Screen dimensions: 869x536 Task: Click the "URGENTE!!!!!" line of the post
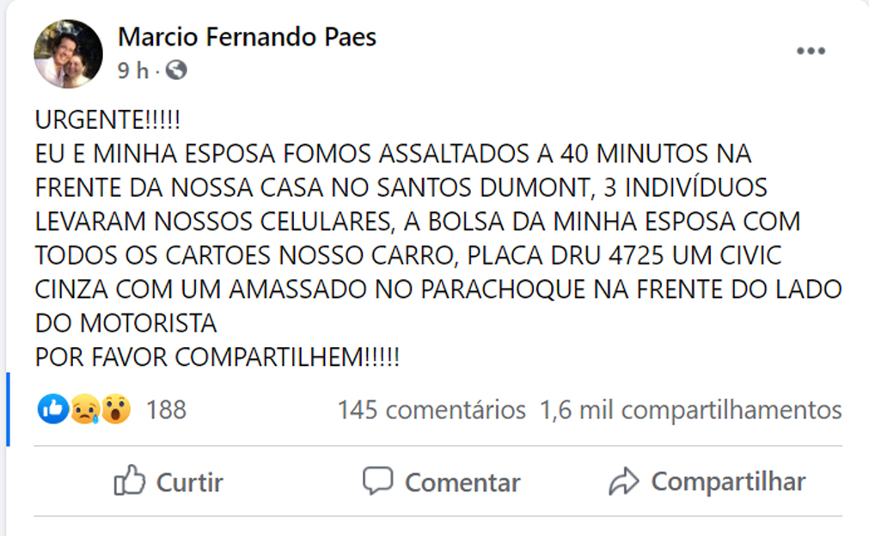(108, 121)
